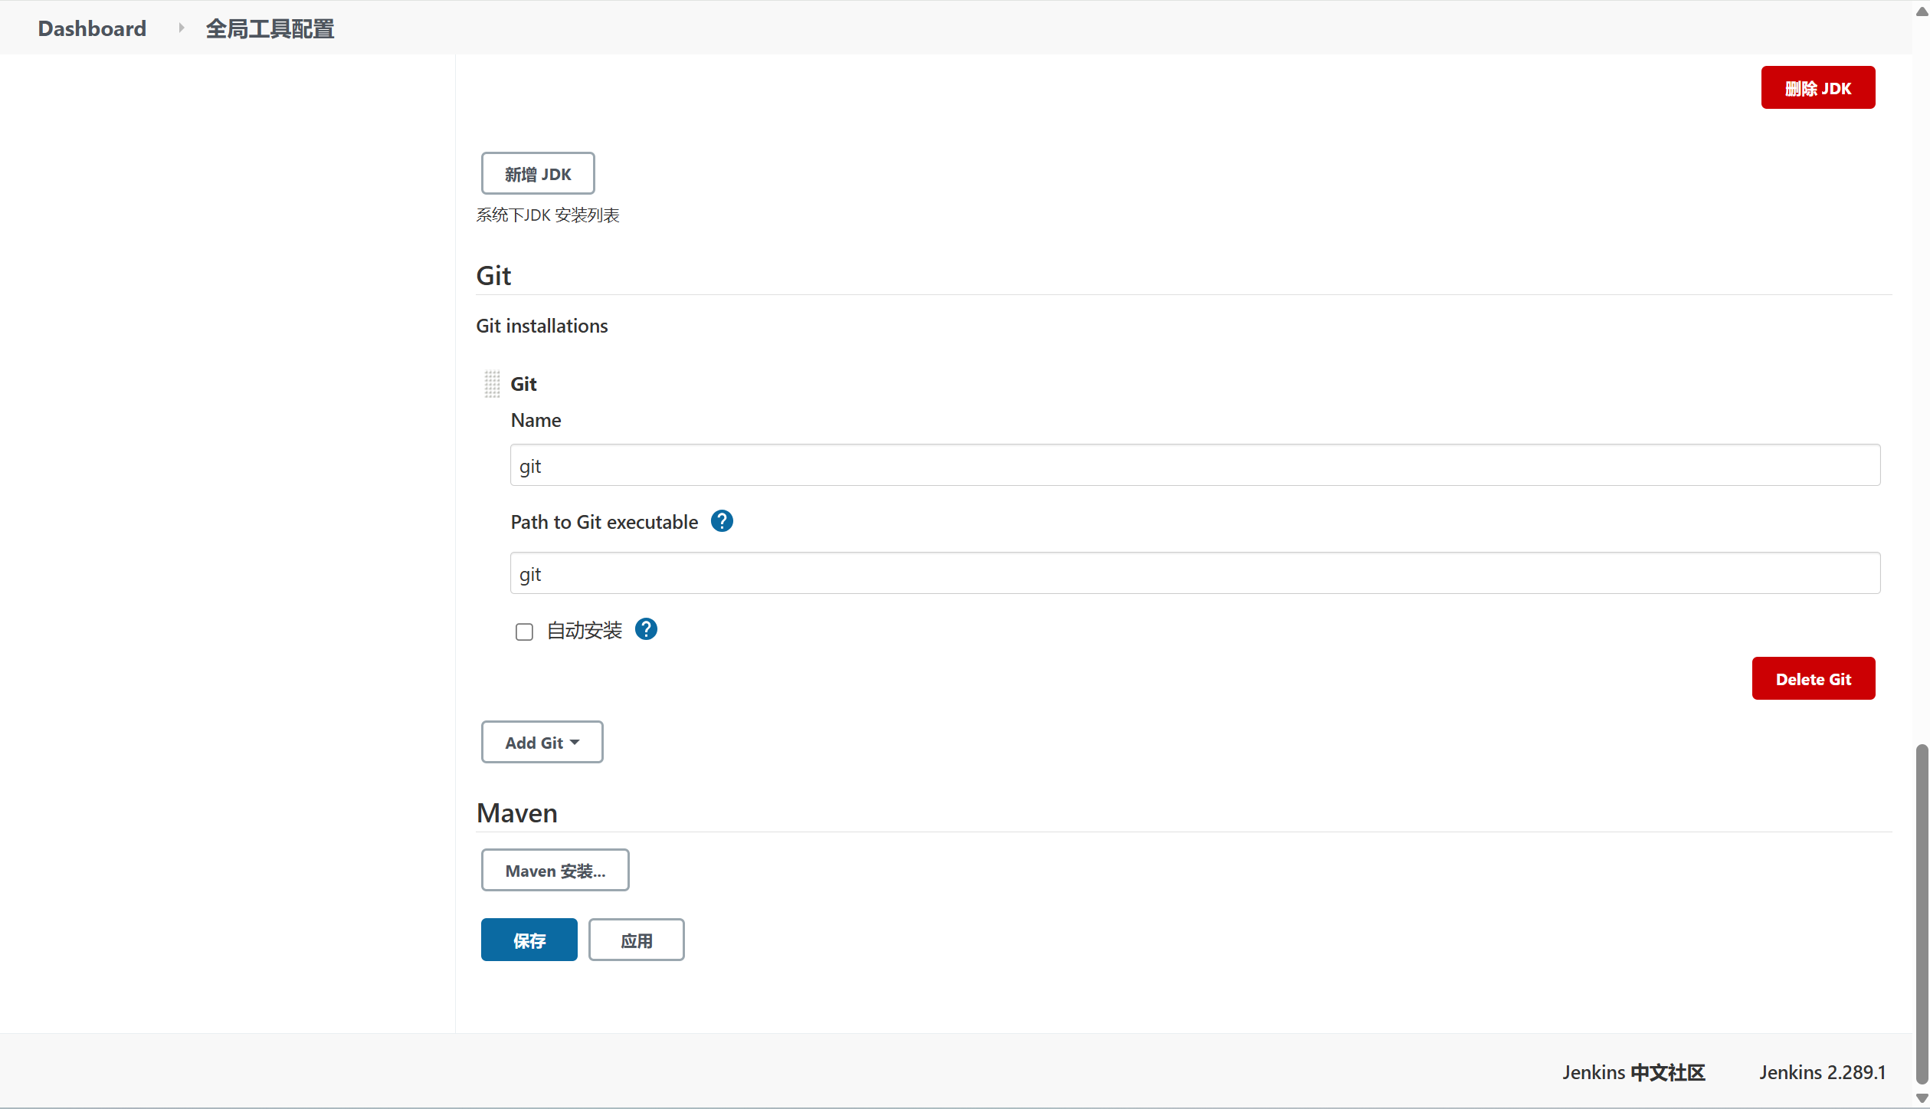The image size is (1930, 1109).
Task: Click the 新增 JDK button
Action: [x=538, y=173]
